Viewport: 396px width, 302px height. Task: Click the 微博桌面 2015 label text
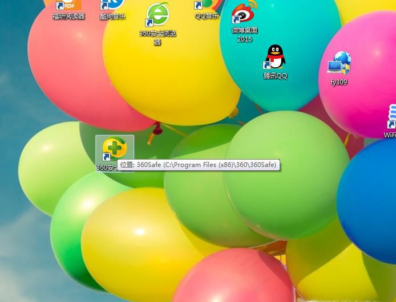pos(244,35)
